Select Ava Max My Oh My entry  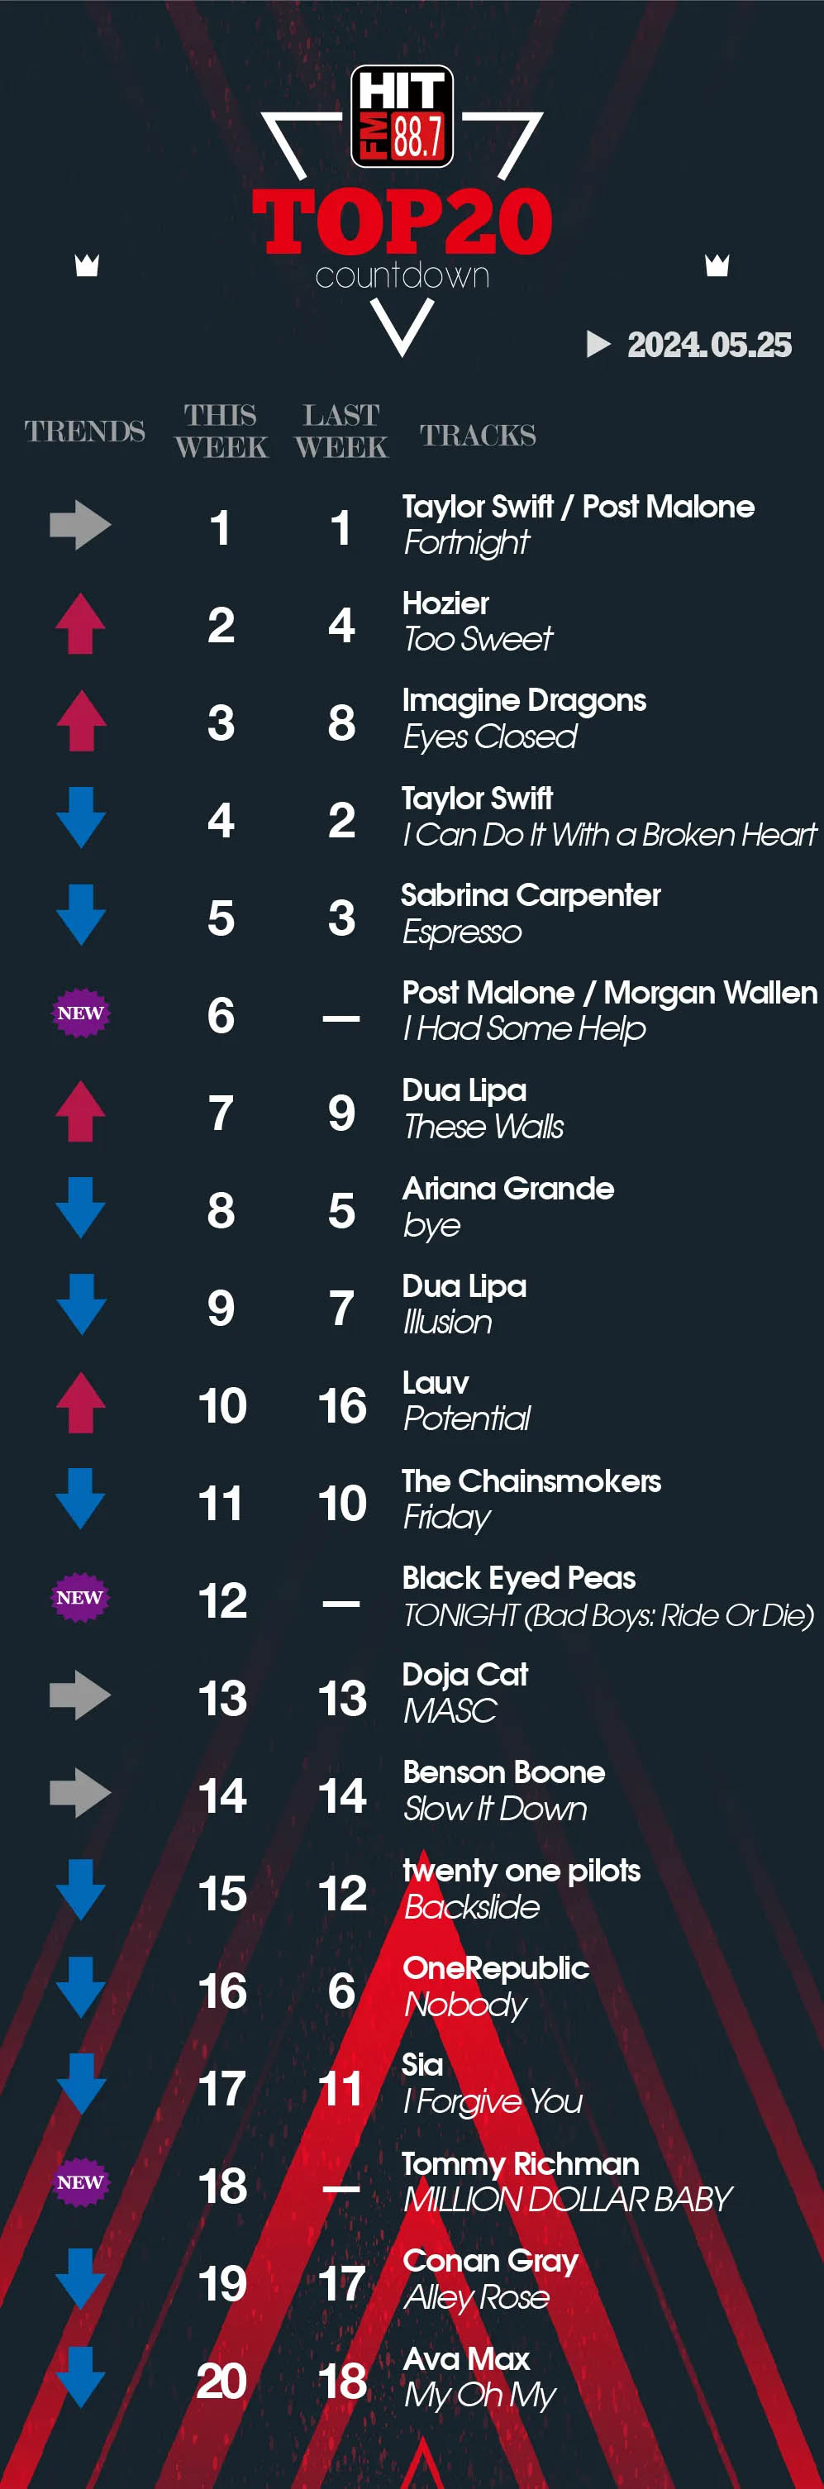[479, 2377]
